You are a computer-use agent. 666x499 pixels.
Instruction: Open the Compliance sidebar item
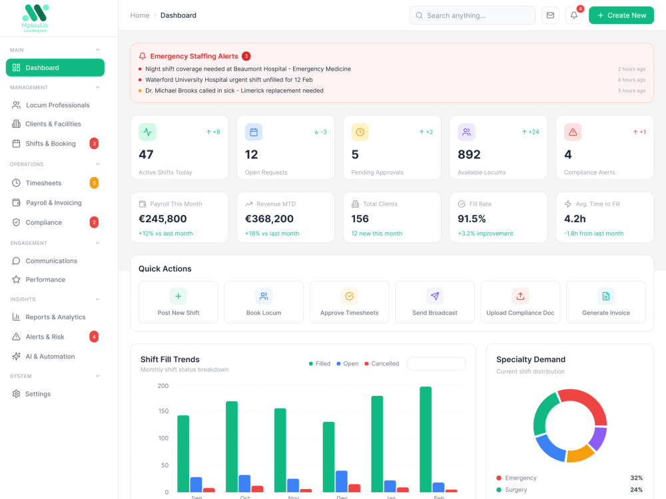click(x=55, y=222)
